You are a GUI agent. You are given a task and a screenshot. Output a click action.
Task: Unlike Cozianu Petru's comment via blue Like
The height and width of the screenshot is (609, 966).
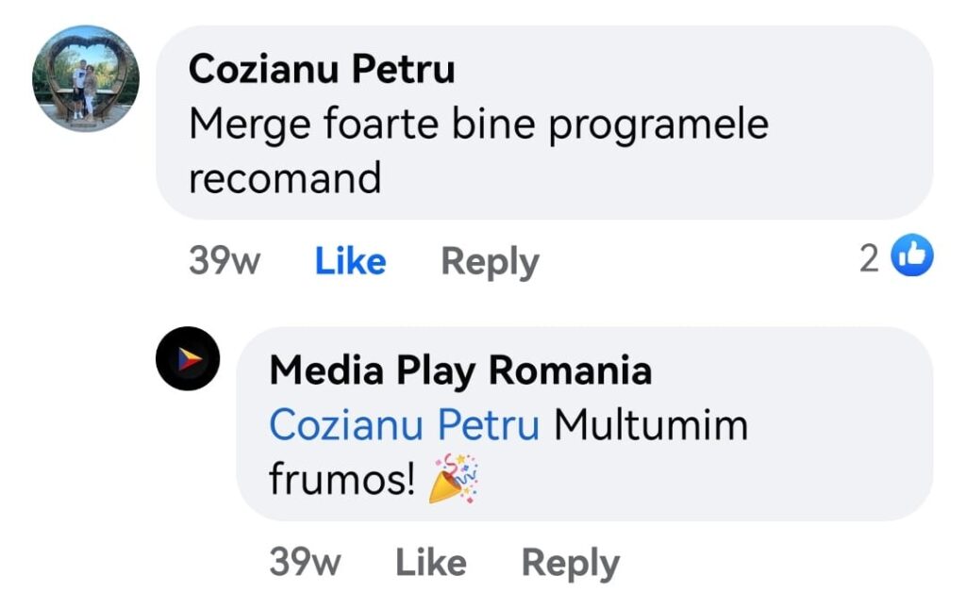pyautogui.click(x=351, y=261)
